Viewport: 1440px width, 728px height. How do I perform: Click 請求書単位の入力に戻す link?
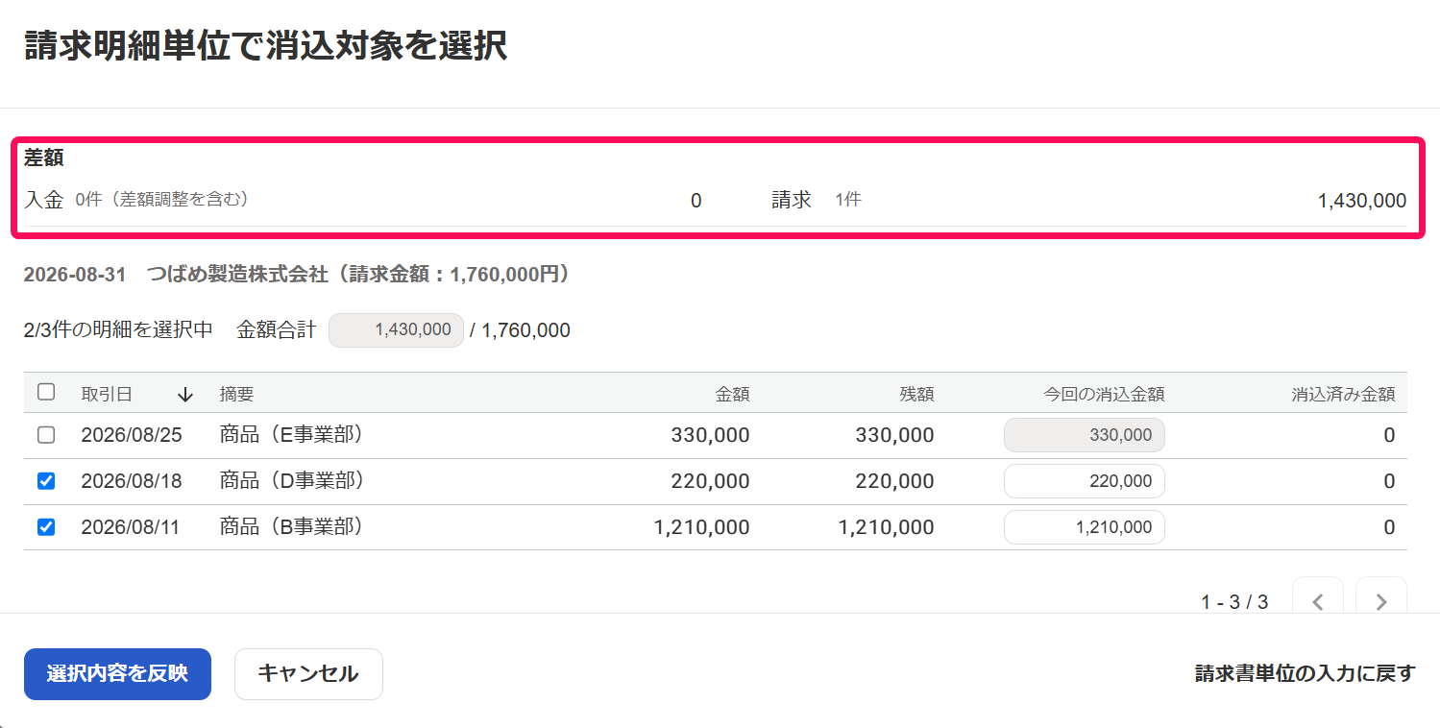[1306, 673]
